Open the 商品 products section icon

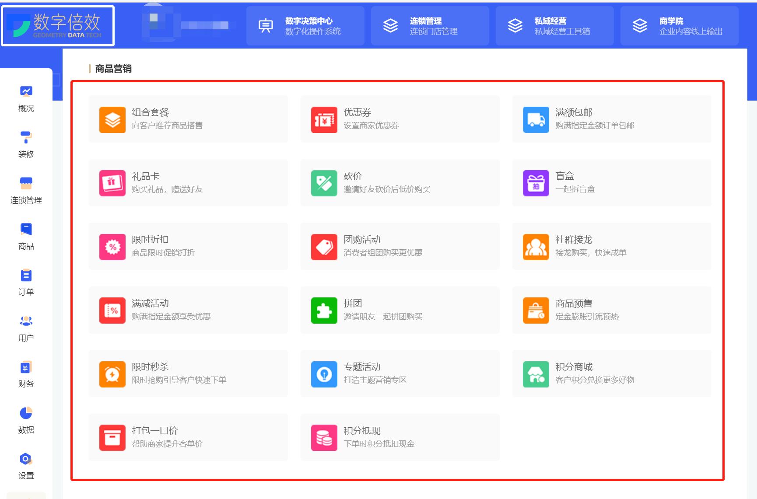click(26, 236)
